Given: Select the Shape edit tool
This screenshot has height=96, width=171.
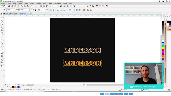Looking at the screenshot, I should (x=2, y=17).
